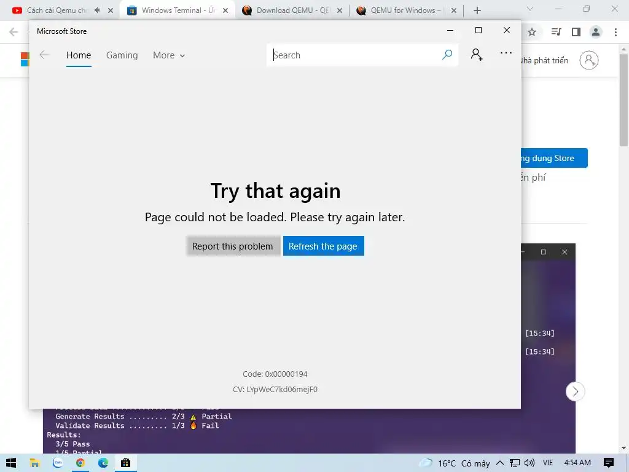Open Chrome three-dot menu

[x=615, y=32]
